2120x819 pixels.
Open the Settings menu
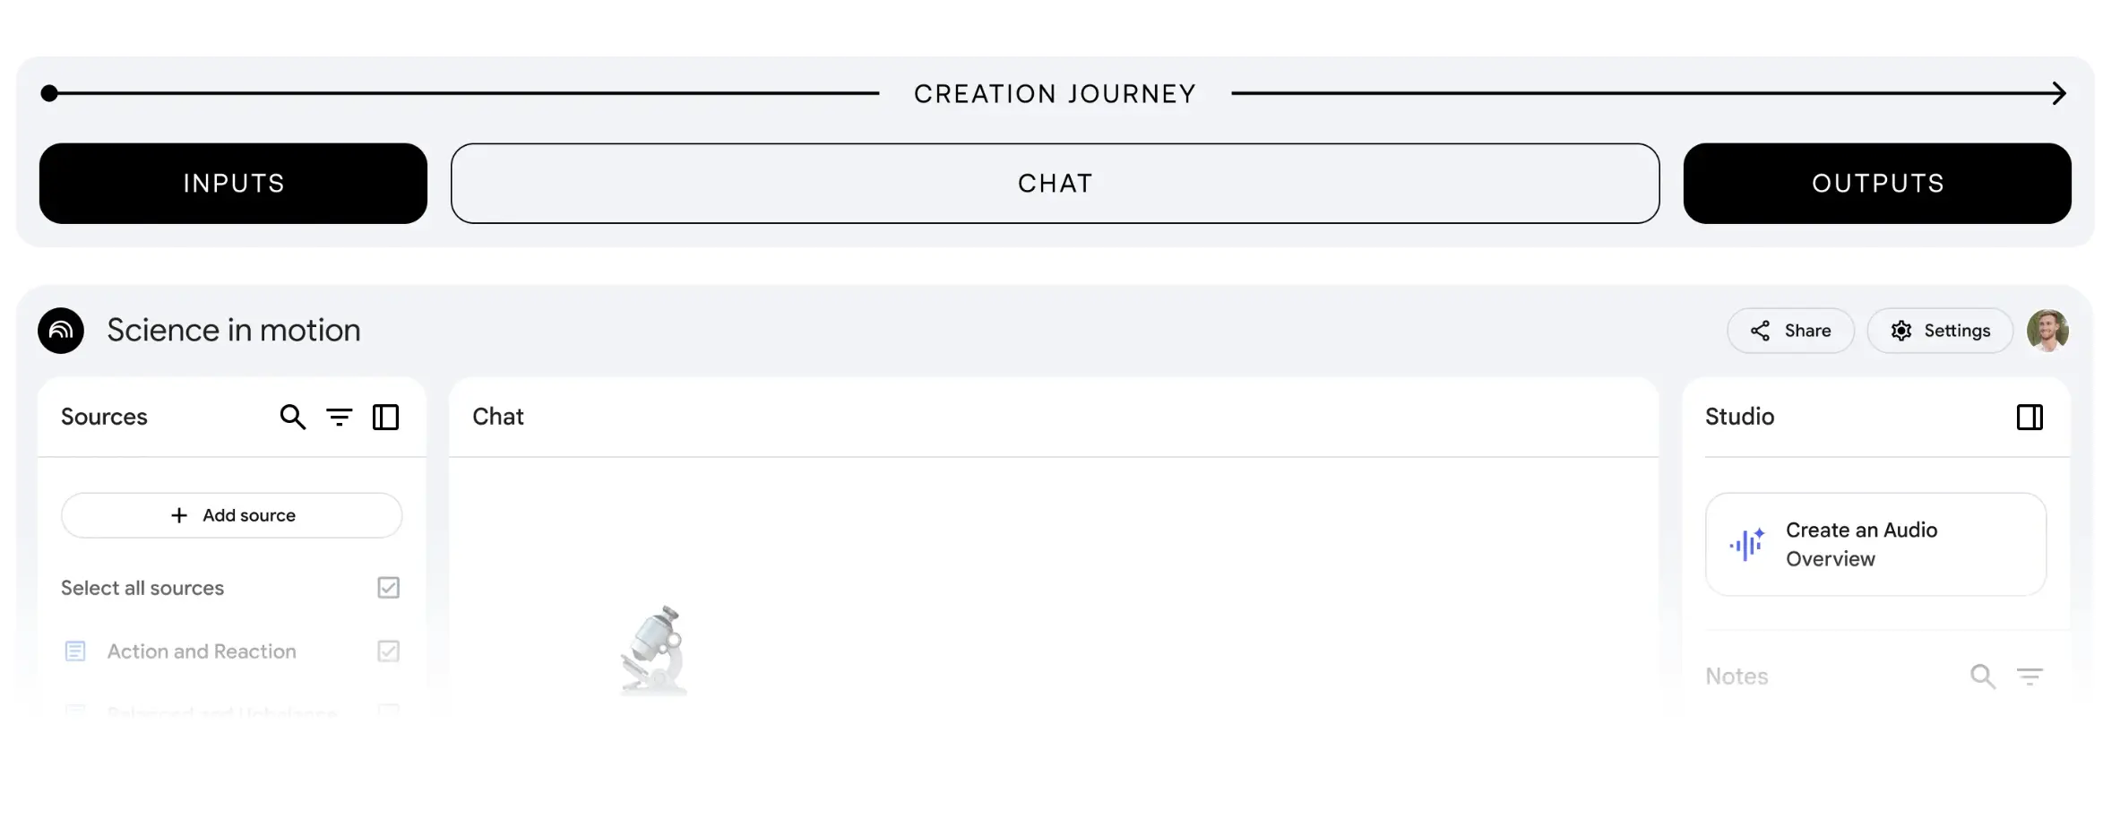click(x=1940, y=331)
